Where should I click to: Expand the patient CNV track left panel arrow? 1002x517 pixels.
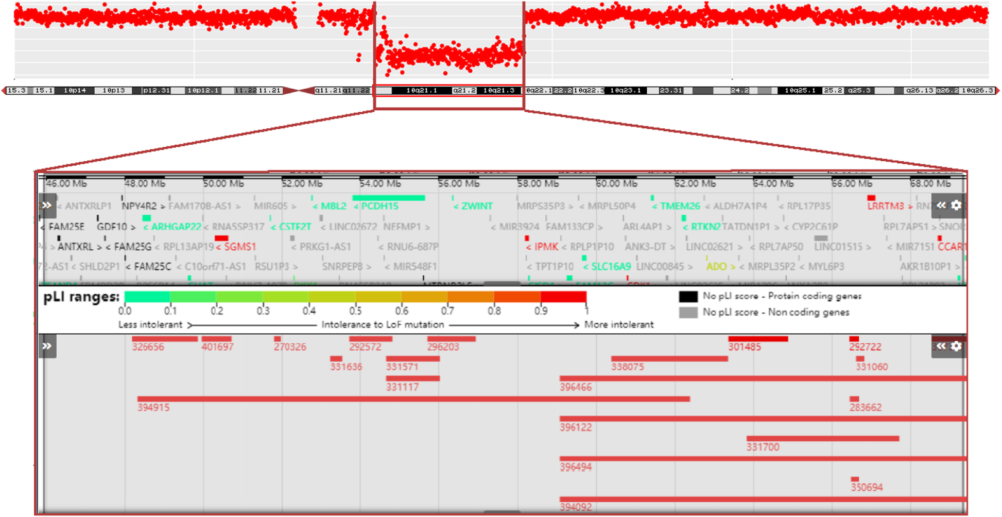[47, 346]
